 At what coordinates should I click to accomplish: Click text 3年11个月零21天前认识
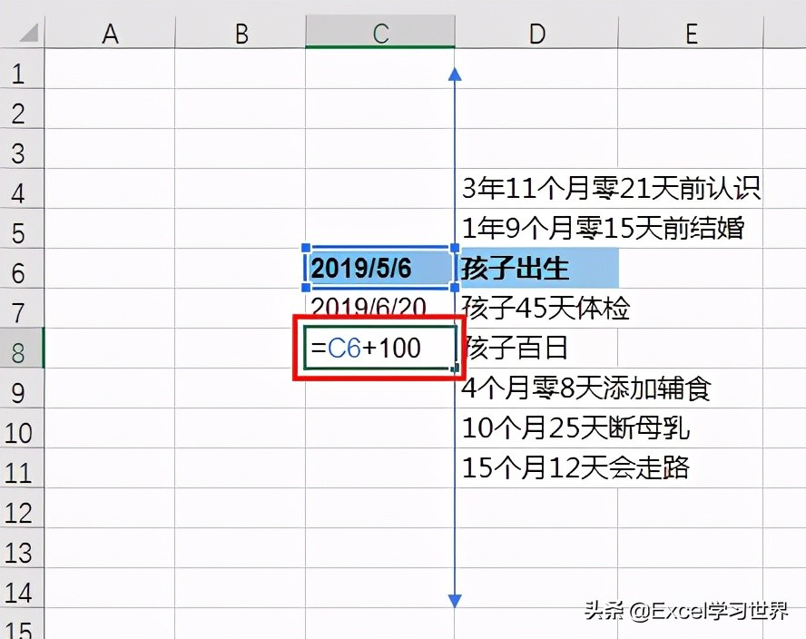(x=611, y=188)
